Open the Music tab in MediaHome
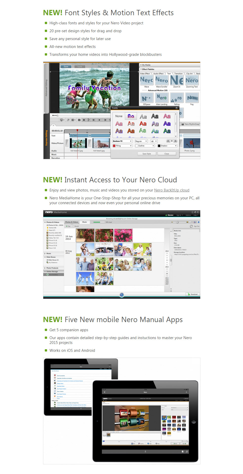Viewport: 243px width, 474px height. (x=85, y=222)
